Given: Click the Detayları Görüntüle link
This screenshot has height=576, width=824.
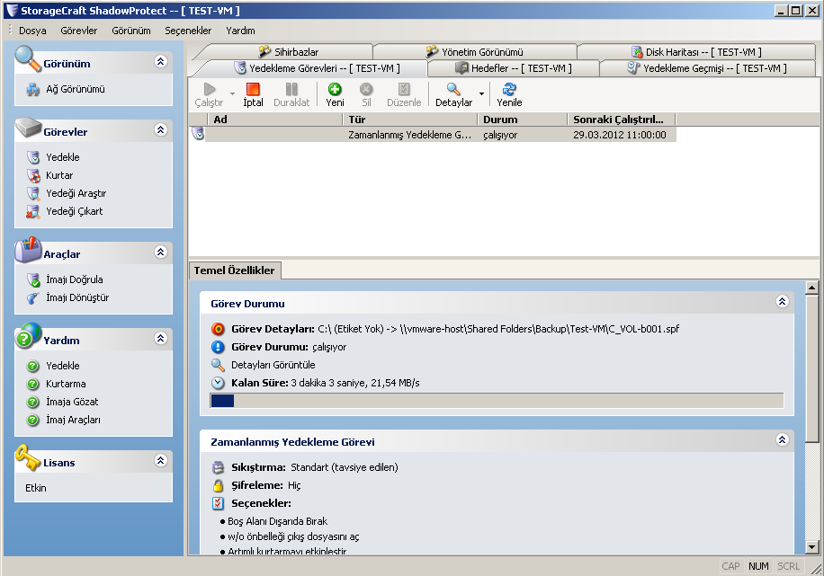Looking at the screenshot, I should click(273, 365).
